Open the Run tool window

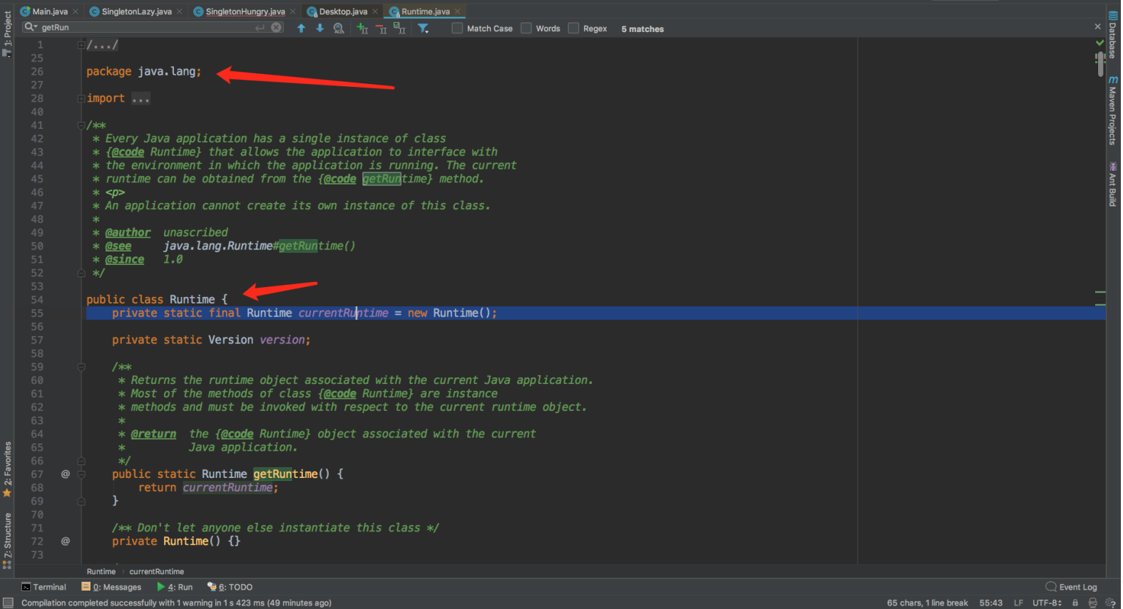tap(175, 587)
